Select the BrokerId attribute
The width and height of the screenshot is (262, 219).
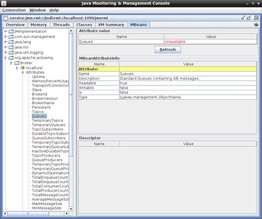tap(39, 94)
